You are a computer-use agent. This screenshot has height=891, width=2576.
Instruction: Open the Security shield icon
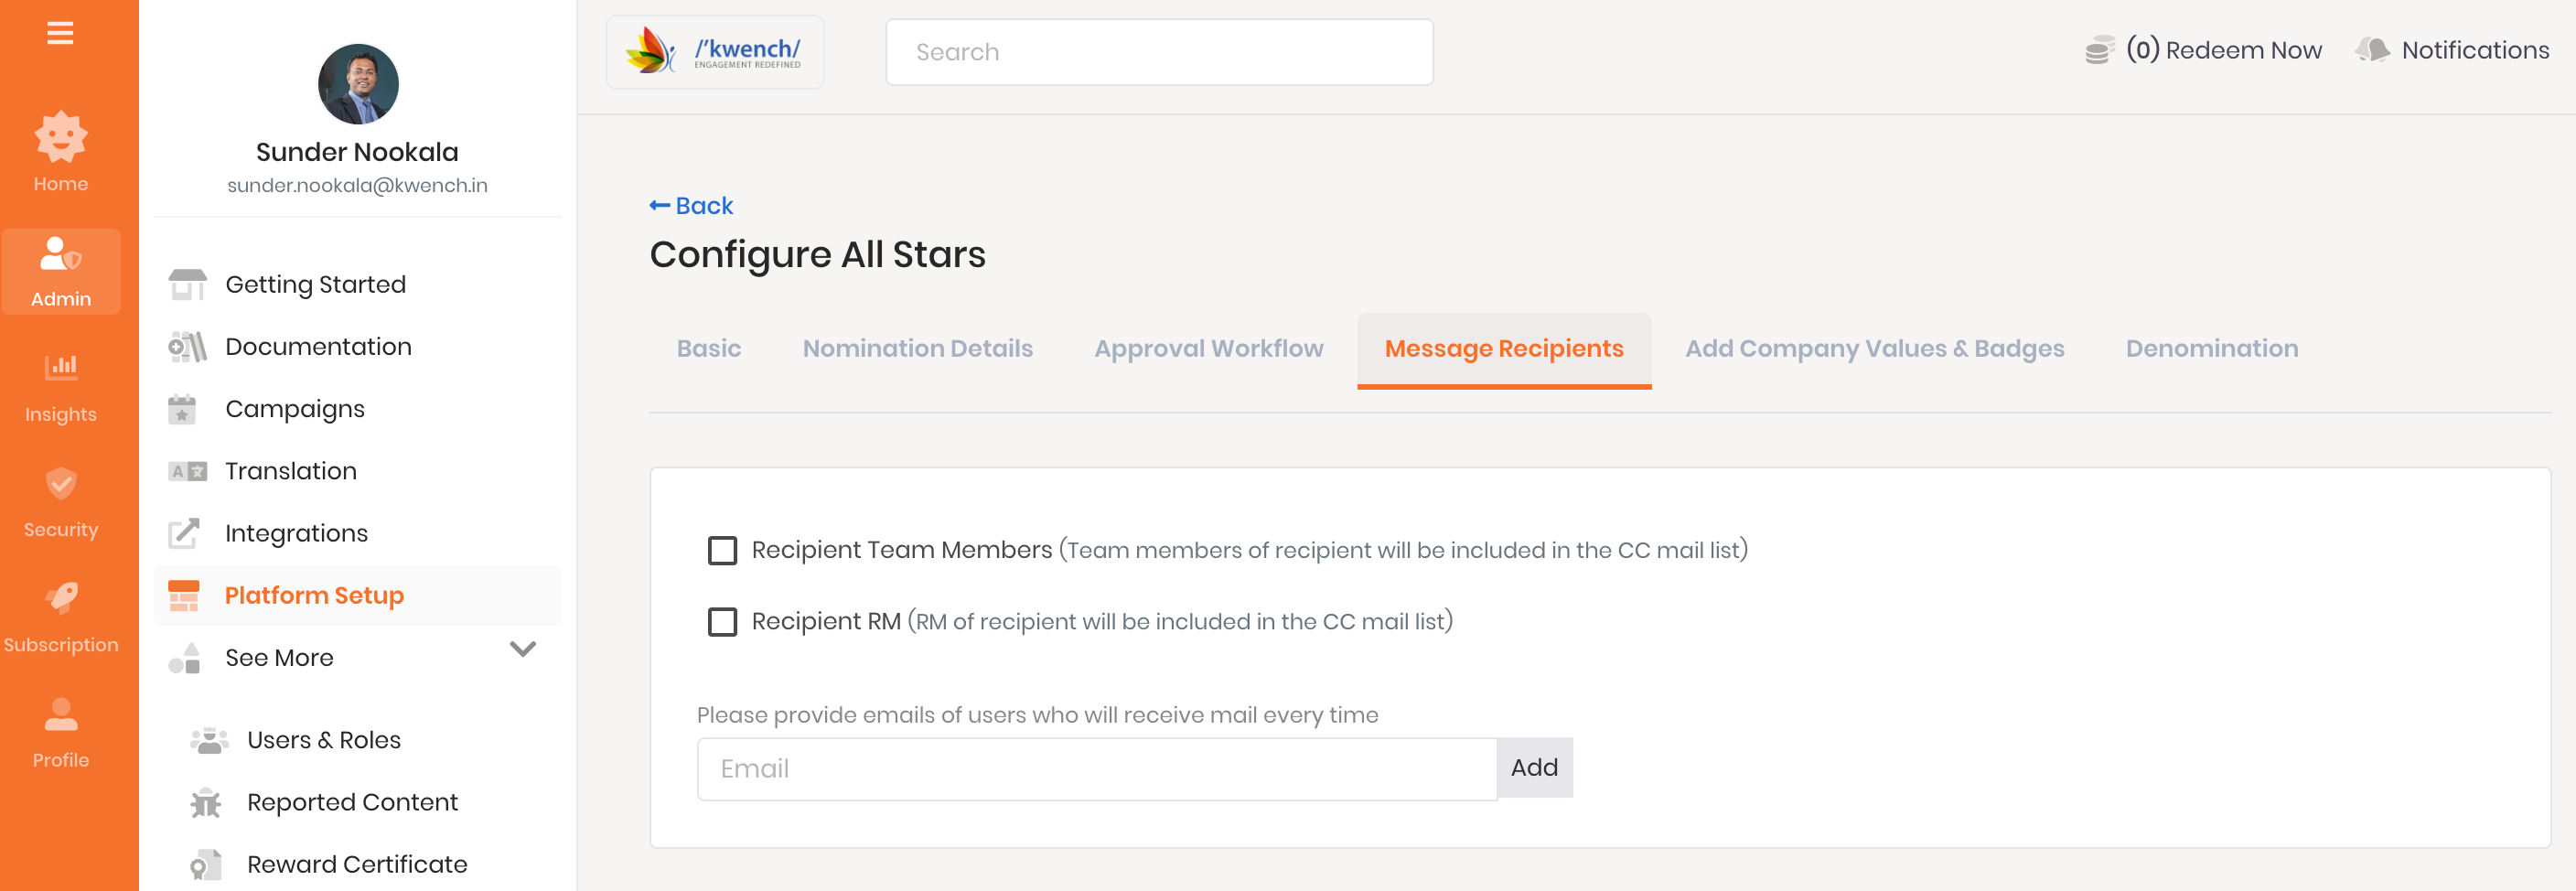[61, 484]
